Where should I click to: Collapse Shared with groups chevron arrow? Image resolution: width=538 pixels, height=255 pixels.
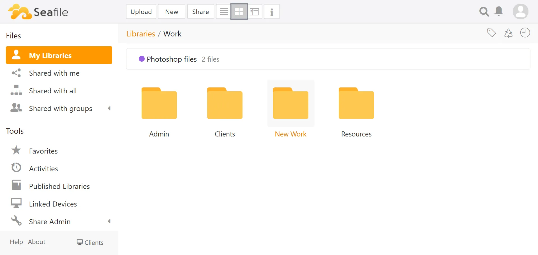click(x=109, y=108)
